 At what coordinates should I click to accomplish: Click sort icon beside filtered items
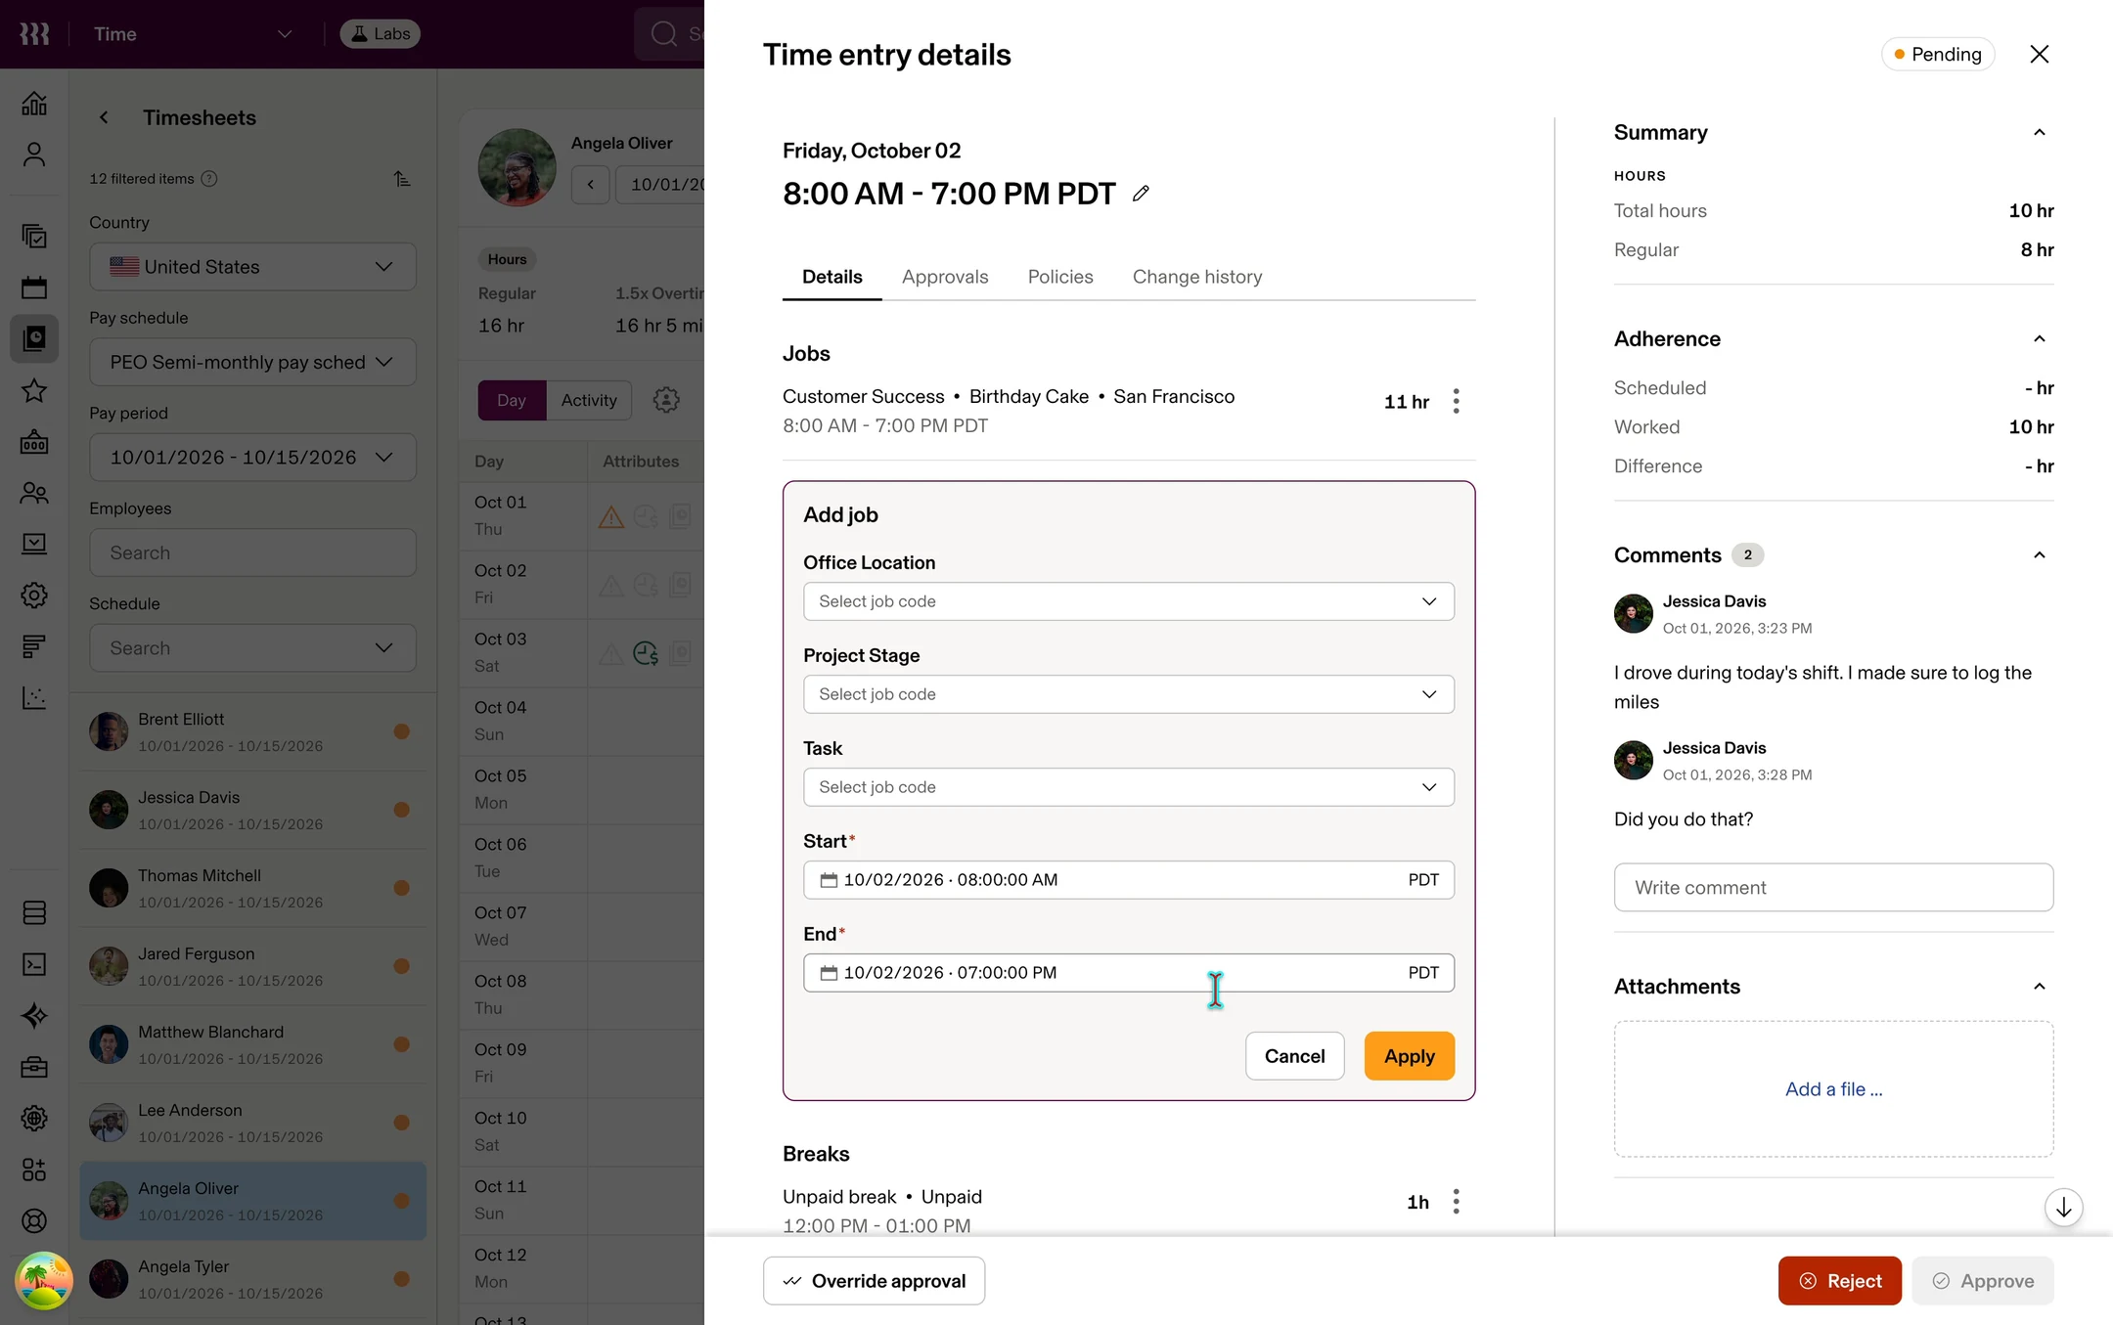402,179
